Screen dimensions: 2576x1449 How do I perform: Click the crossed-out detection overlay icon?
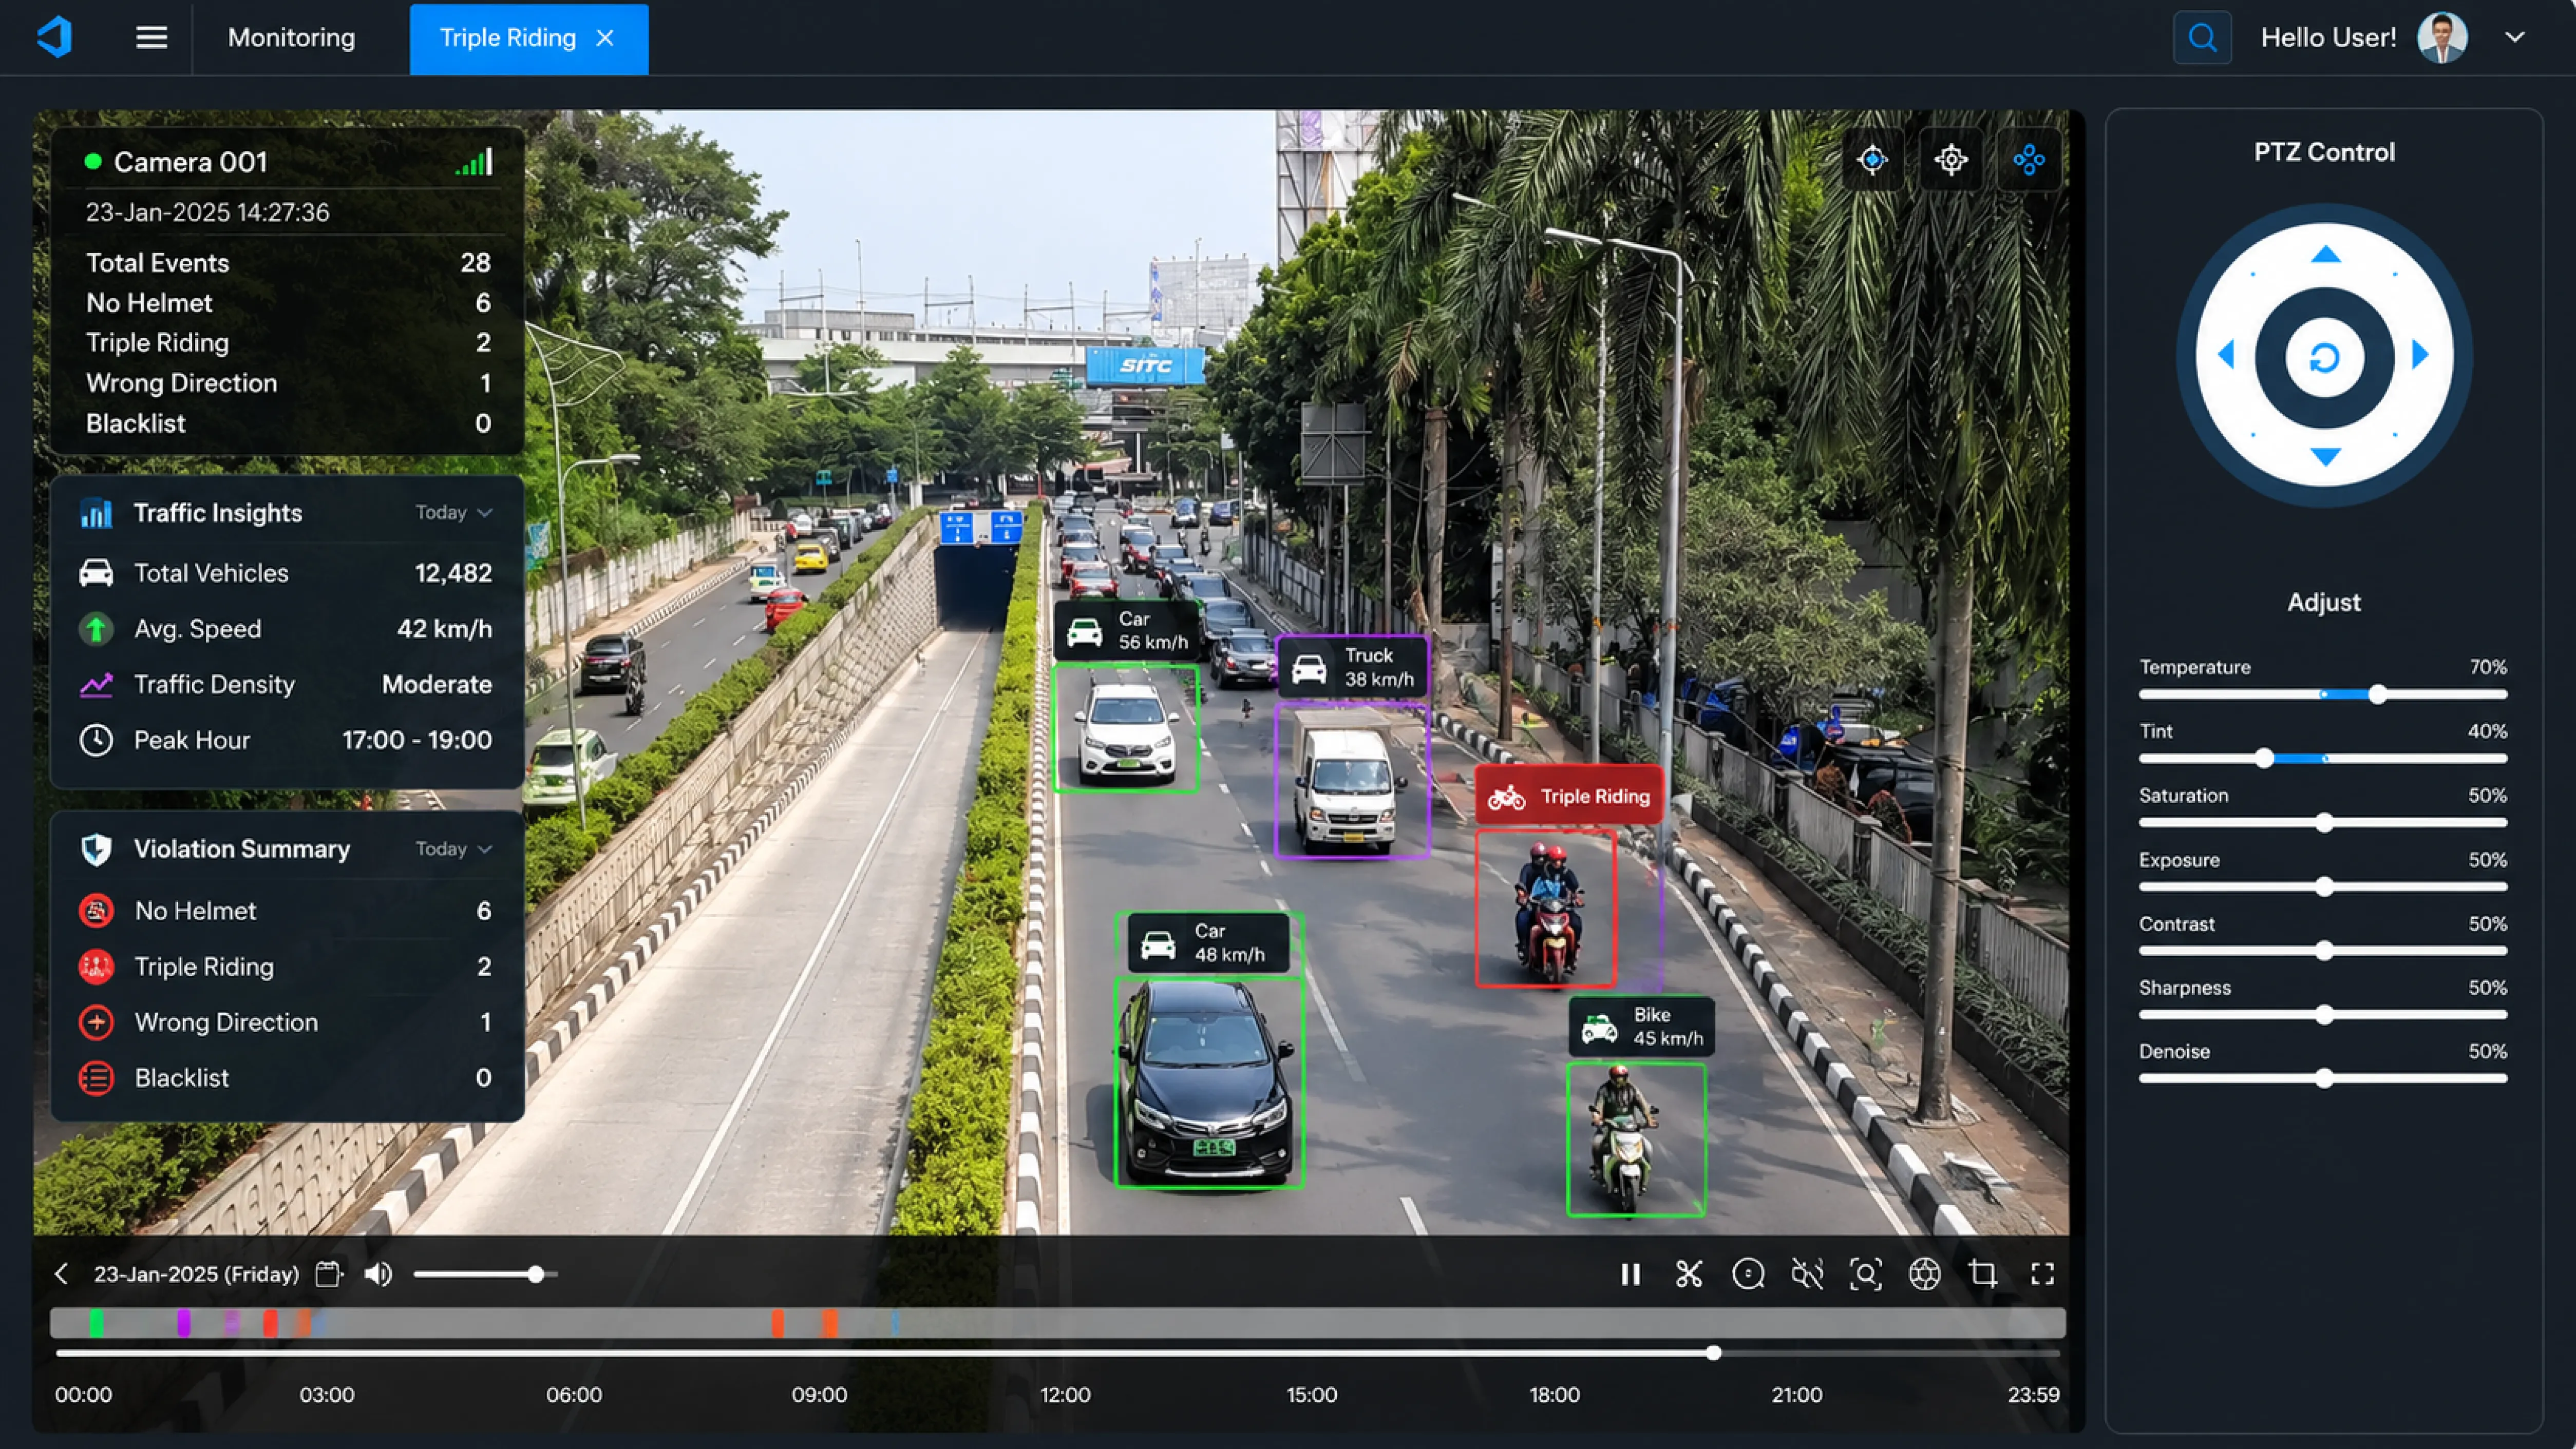click(1807, 1274)
